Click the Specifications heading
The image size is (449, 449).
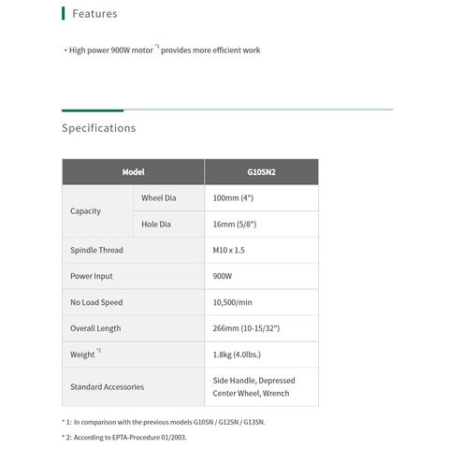click(99, 128)
